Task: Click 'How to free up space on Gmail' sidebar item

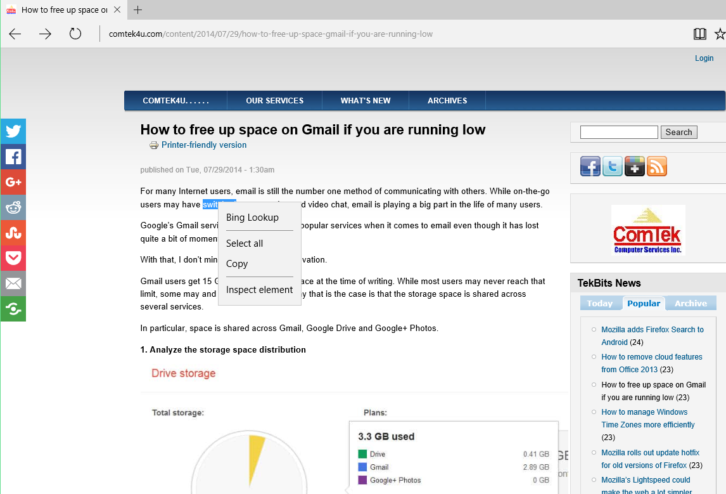Action: pos(653,391)
